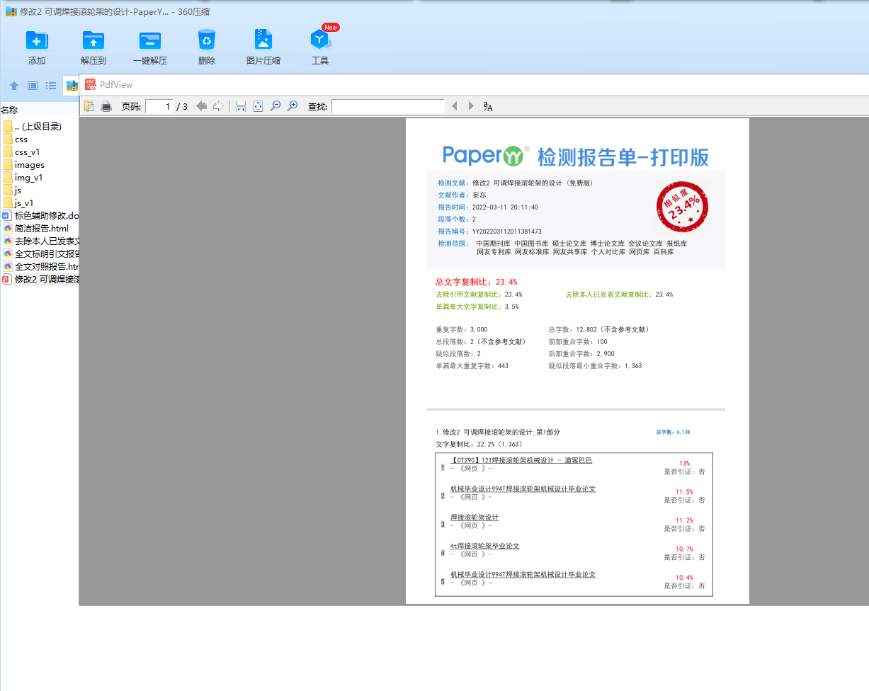Switch to list view icon

(51, 86)
